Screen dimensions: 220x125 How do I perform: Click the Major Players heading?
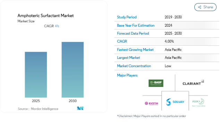tap(127, 75)
